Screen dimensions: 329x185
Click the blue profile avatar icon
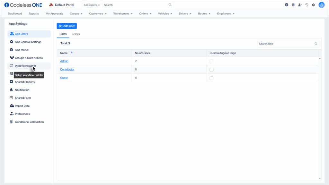321,5
